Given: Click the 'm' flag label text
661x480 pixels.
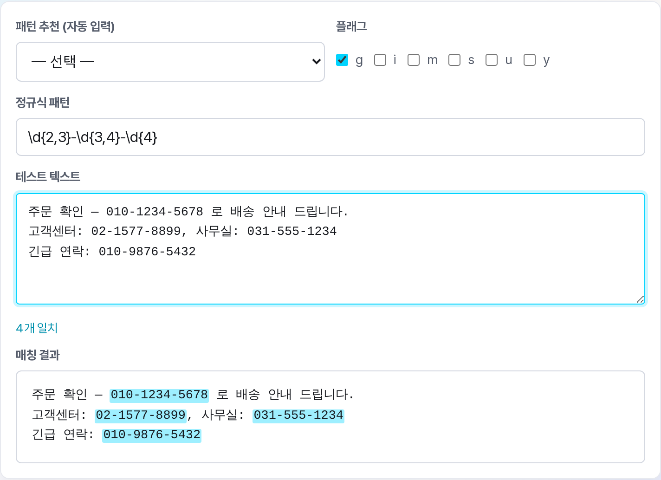Looking at the screenshot, I should tap(432, 60).
